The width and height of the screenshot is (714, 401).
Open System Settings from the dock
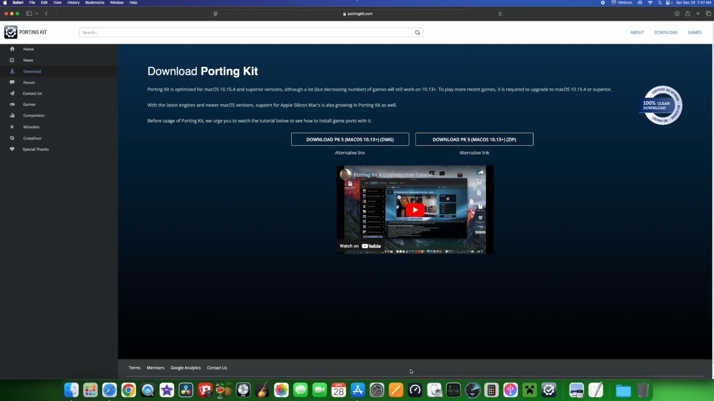[x=377, y=390]
